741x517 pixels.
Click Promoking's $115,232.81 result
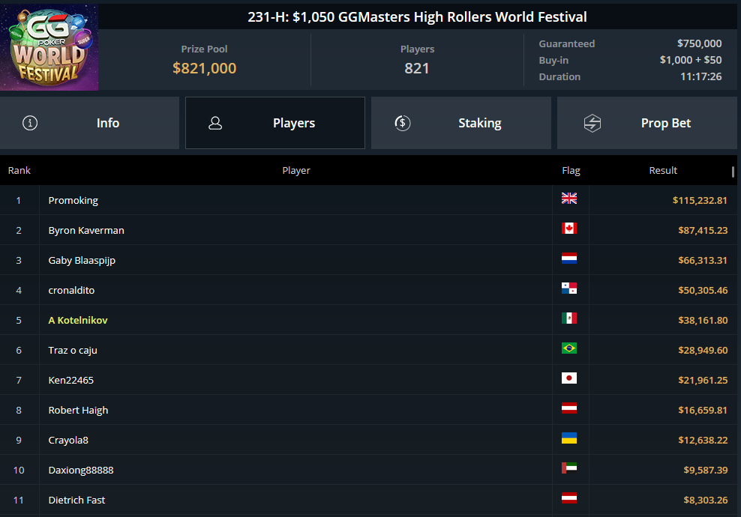coord(700,200)
